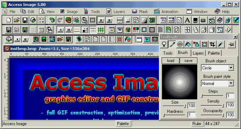This screenshot has width=241, height=129.
Task: Click the Hardness slider track
Action: [174, 115]
